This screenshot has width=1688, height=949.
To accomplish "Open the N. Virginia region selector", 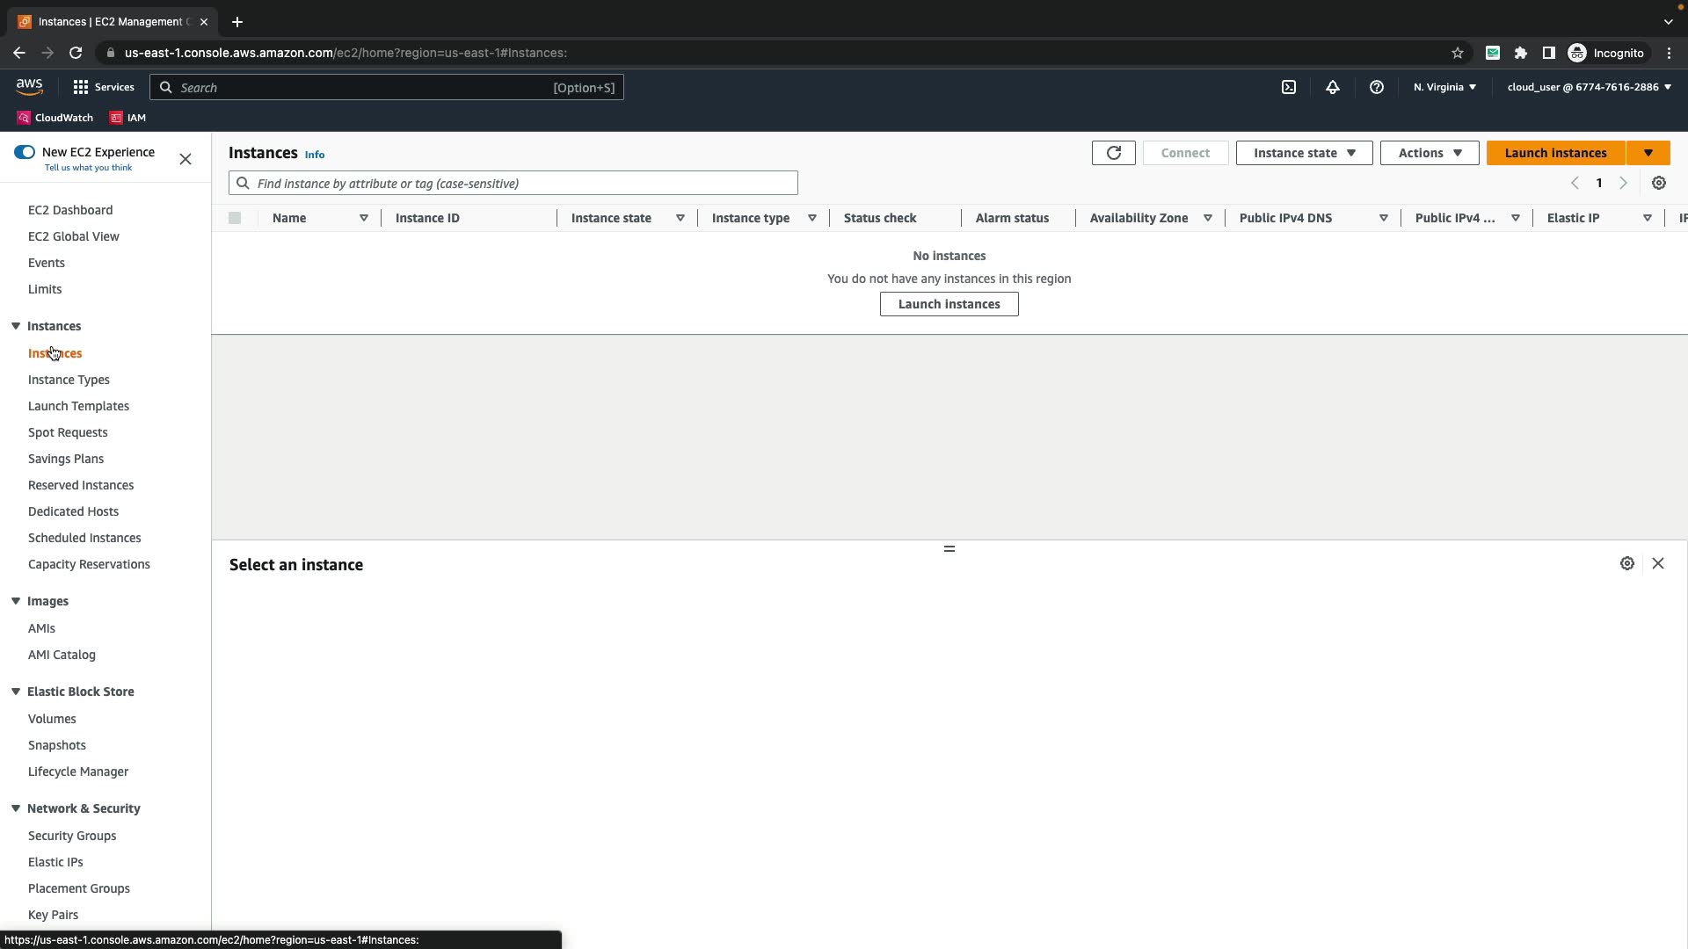I will coord(1444,87).
